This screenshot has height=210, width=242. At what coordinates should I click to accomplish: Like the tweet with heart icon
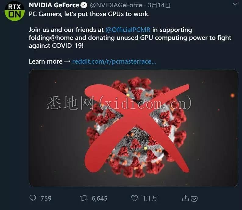pyautogui.click(x=135, y=198)
